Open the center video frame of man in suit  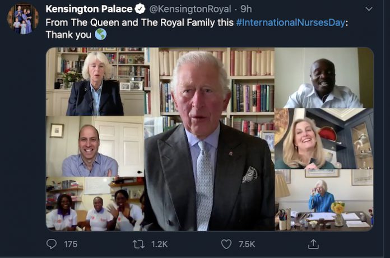[x=210, y=139]
